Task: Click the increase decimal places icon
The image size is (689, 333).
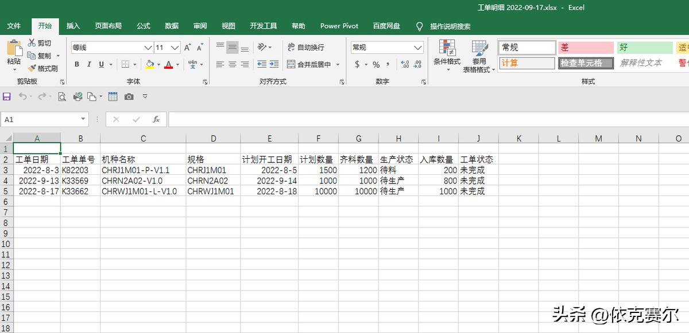Action: [x=404, y=65]
